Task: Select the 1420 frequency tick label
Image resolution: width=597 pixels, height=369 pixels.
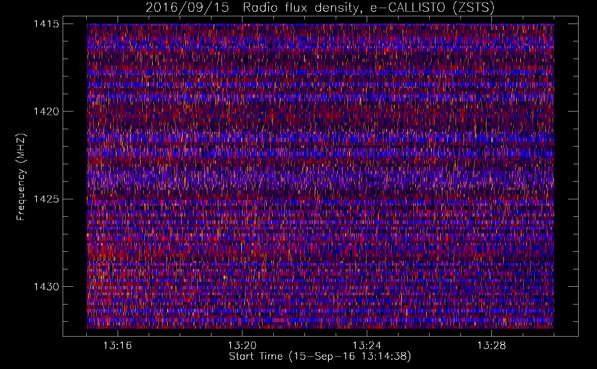Action: 46,111
